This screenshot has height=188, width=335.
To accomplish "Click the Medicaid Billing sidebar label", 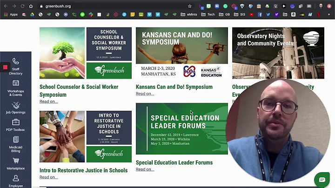I will (16, 149).
